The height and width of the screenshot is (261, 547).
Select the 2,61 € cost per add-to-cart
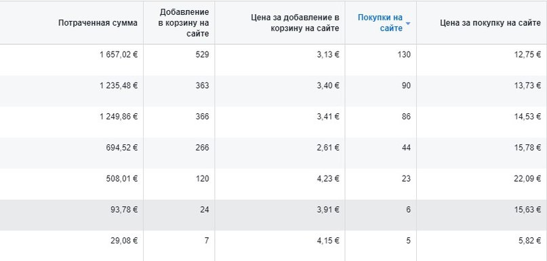(x=329, y=147)
